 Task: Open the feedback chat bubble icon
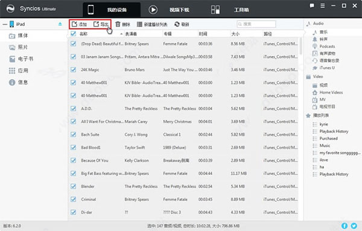[x=312, y=5]
